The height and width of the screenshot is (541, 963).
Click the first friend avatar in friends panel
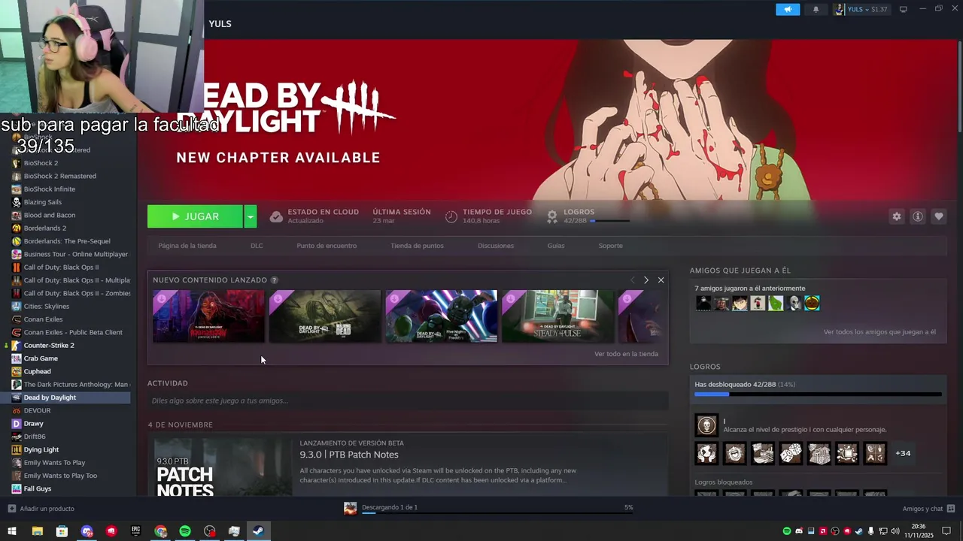click(x=703, y=303)
